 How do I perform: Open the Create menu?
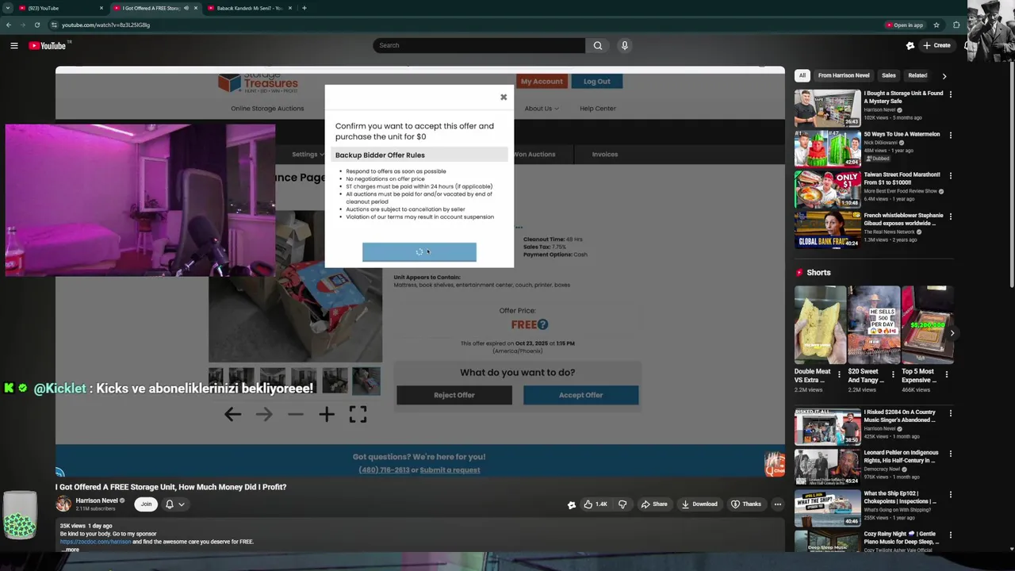pos(936,45)
